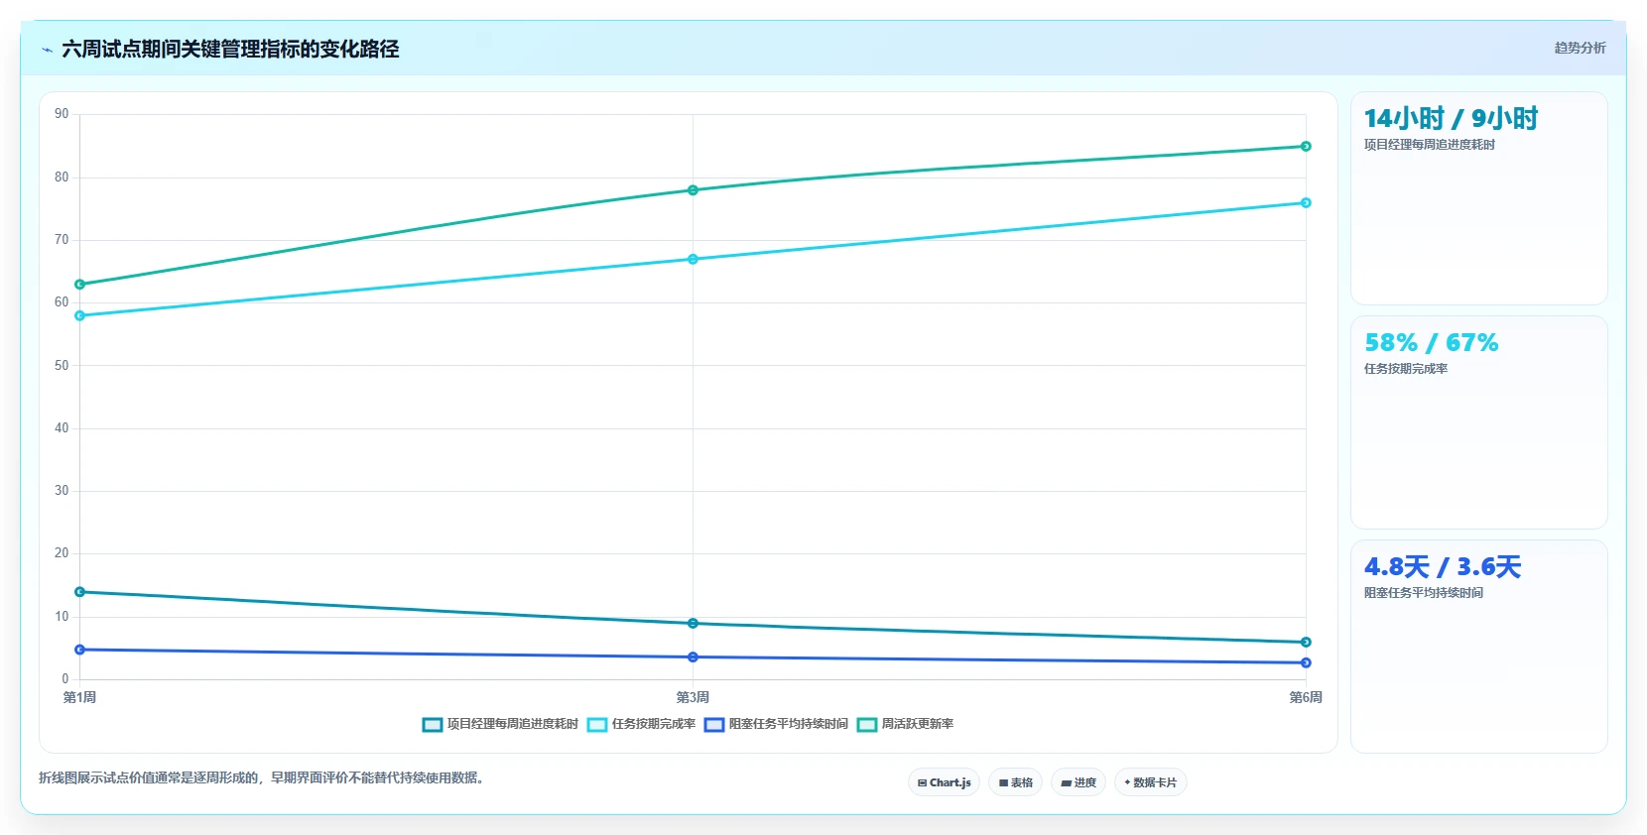Click the 任务按期完成率 data point at 第3周
This screenshot has height=835, width=1647.
coord(693,260)
